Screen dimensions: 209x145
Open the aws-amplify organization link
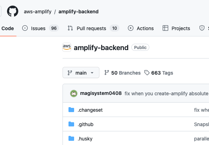pos(38,12)
